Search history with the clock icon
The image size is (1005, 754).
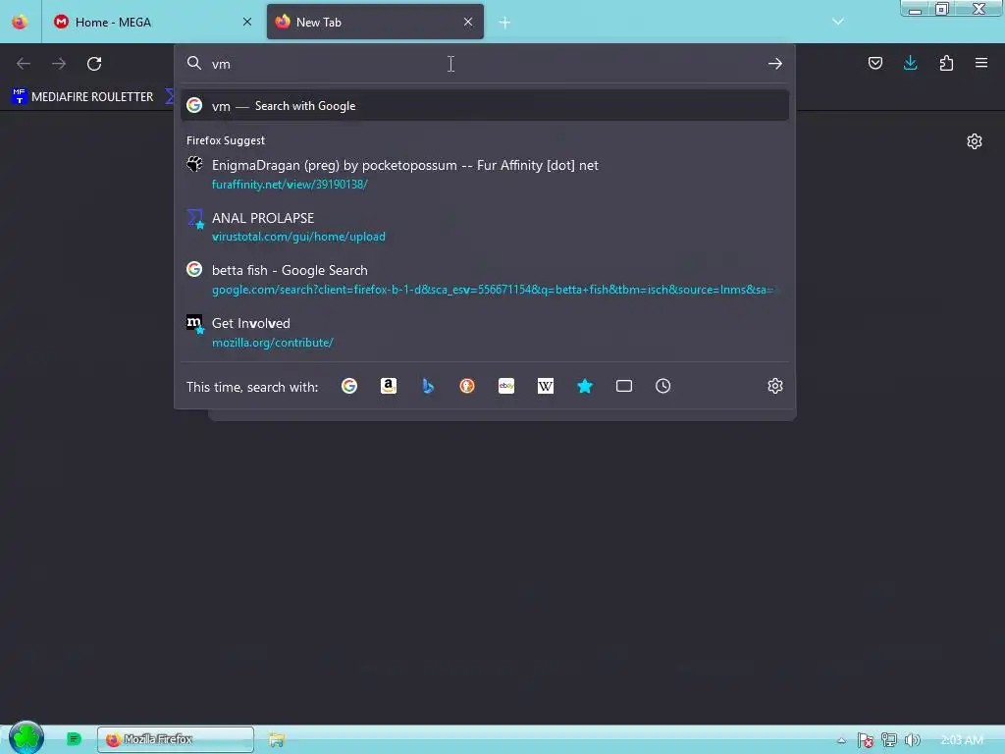tap(662, 386)
